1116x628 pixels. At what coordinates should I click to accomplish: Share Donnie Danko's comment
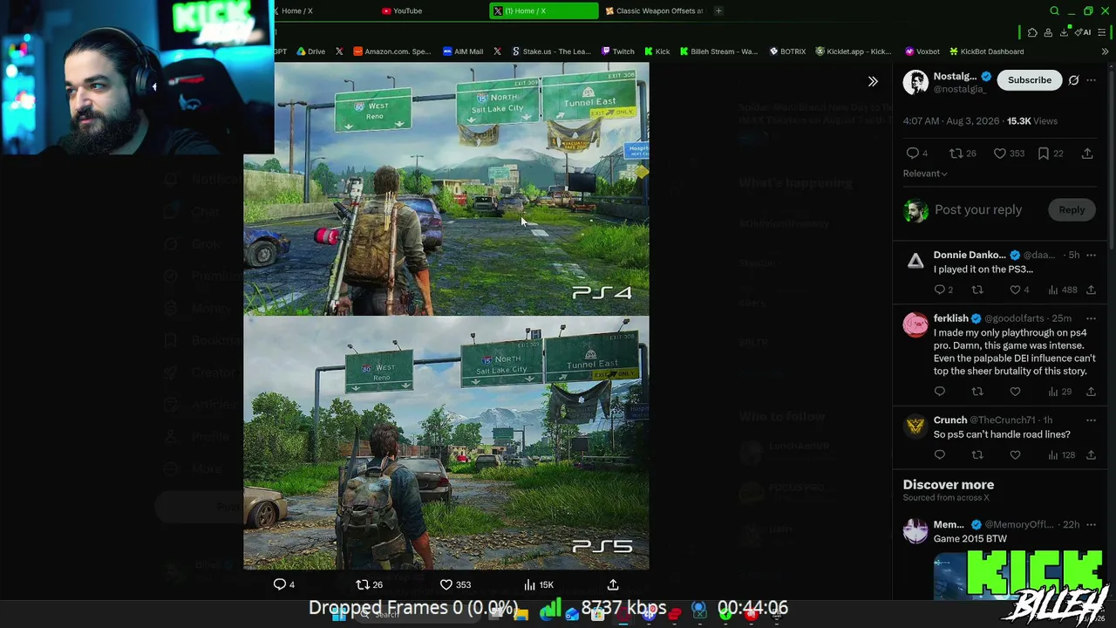(x=1091, y=290)
